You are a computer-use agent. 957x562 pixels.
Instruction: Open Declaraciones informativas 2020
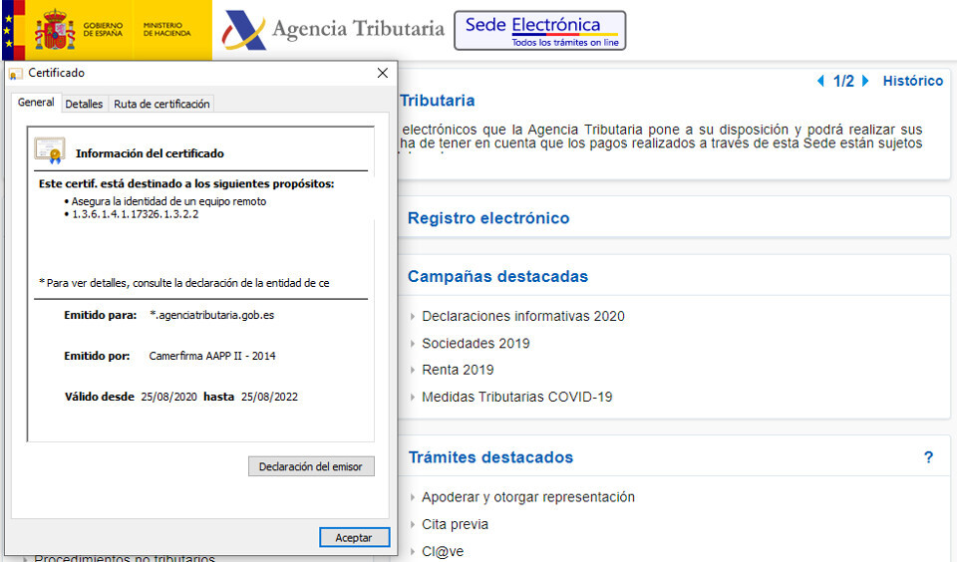(522, 316)
